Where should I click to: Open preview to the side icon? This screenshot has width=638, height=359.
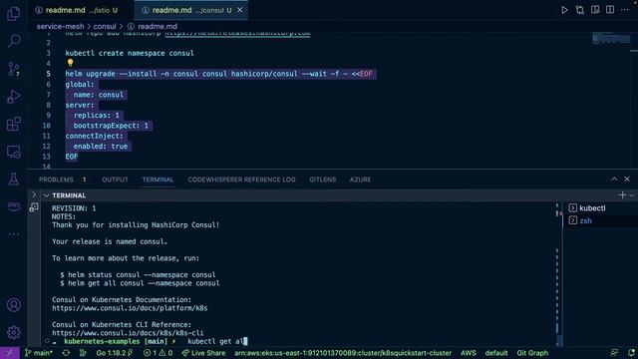tap(595, 10)
